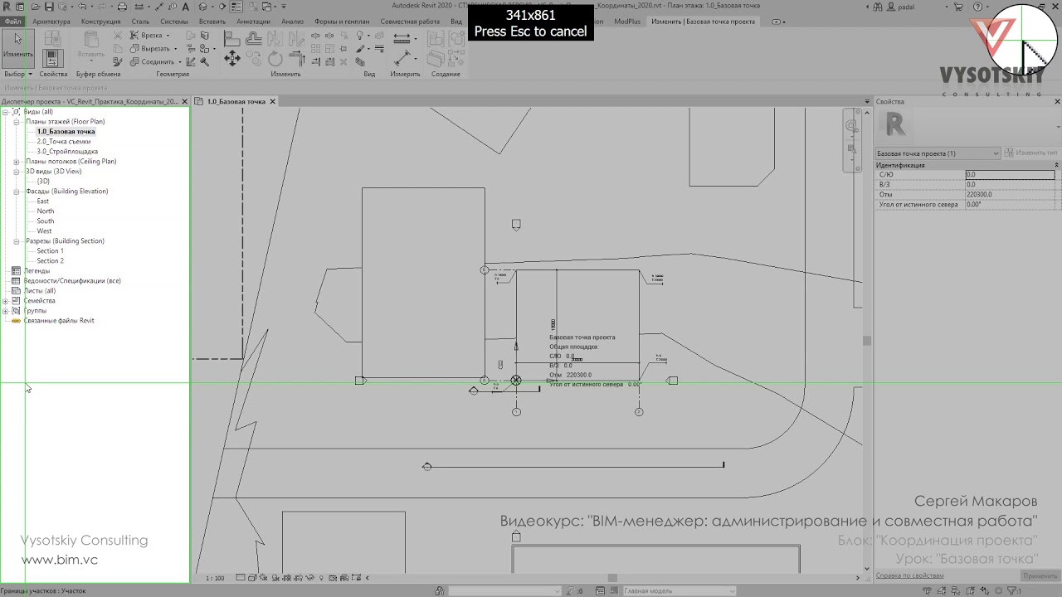Open the Свойства properties palette icon

pyautogui.click(x=53, y=58)
